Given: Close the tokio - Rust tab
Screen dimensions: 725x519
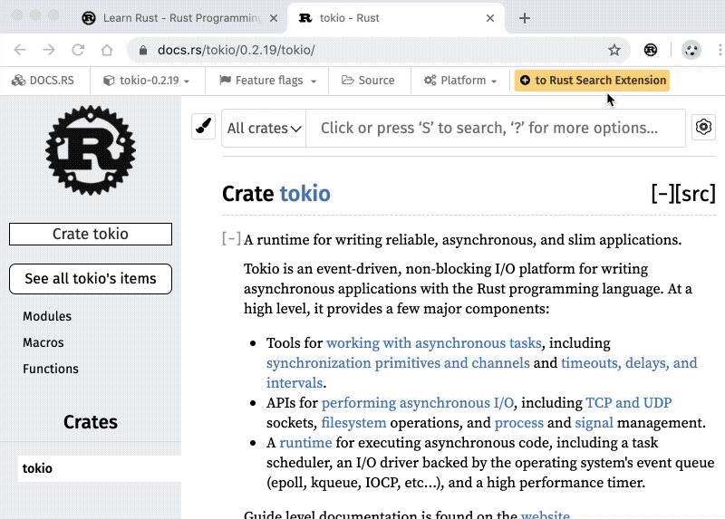Looking at the screenshot, I should click(x=490, y=18).
